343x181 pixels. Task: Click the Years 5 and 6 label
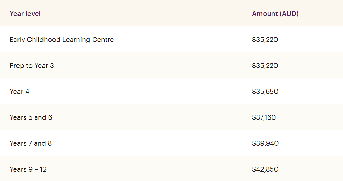point(31,117)
